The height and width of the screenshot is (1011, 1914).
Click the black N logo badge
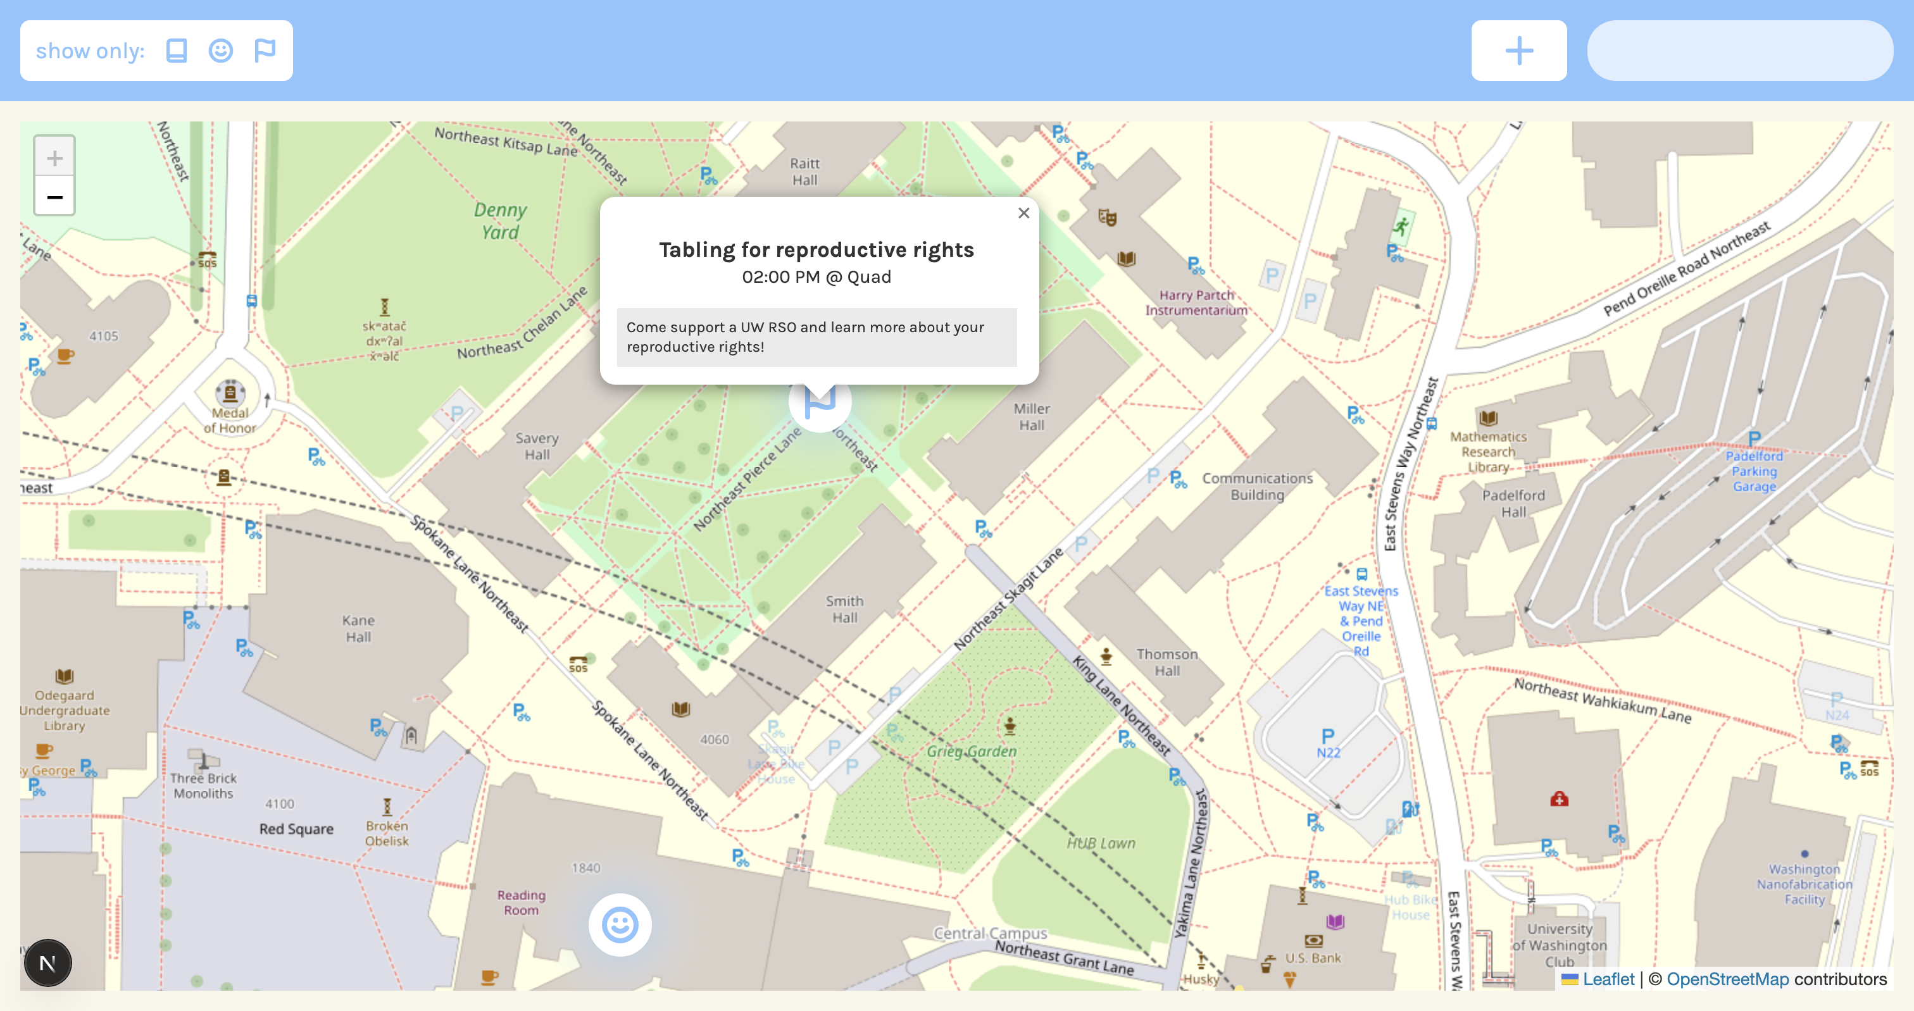point(47,963)
